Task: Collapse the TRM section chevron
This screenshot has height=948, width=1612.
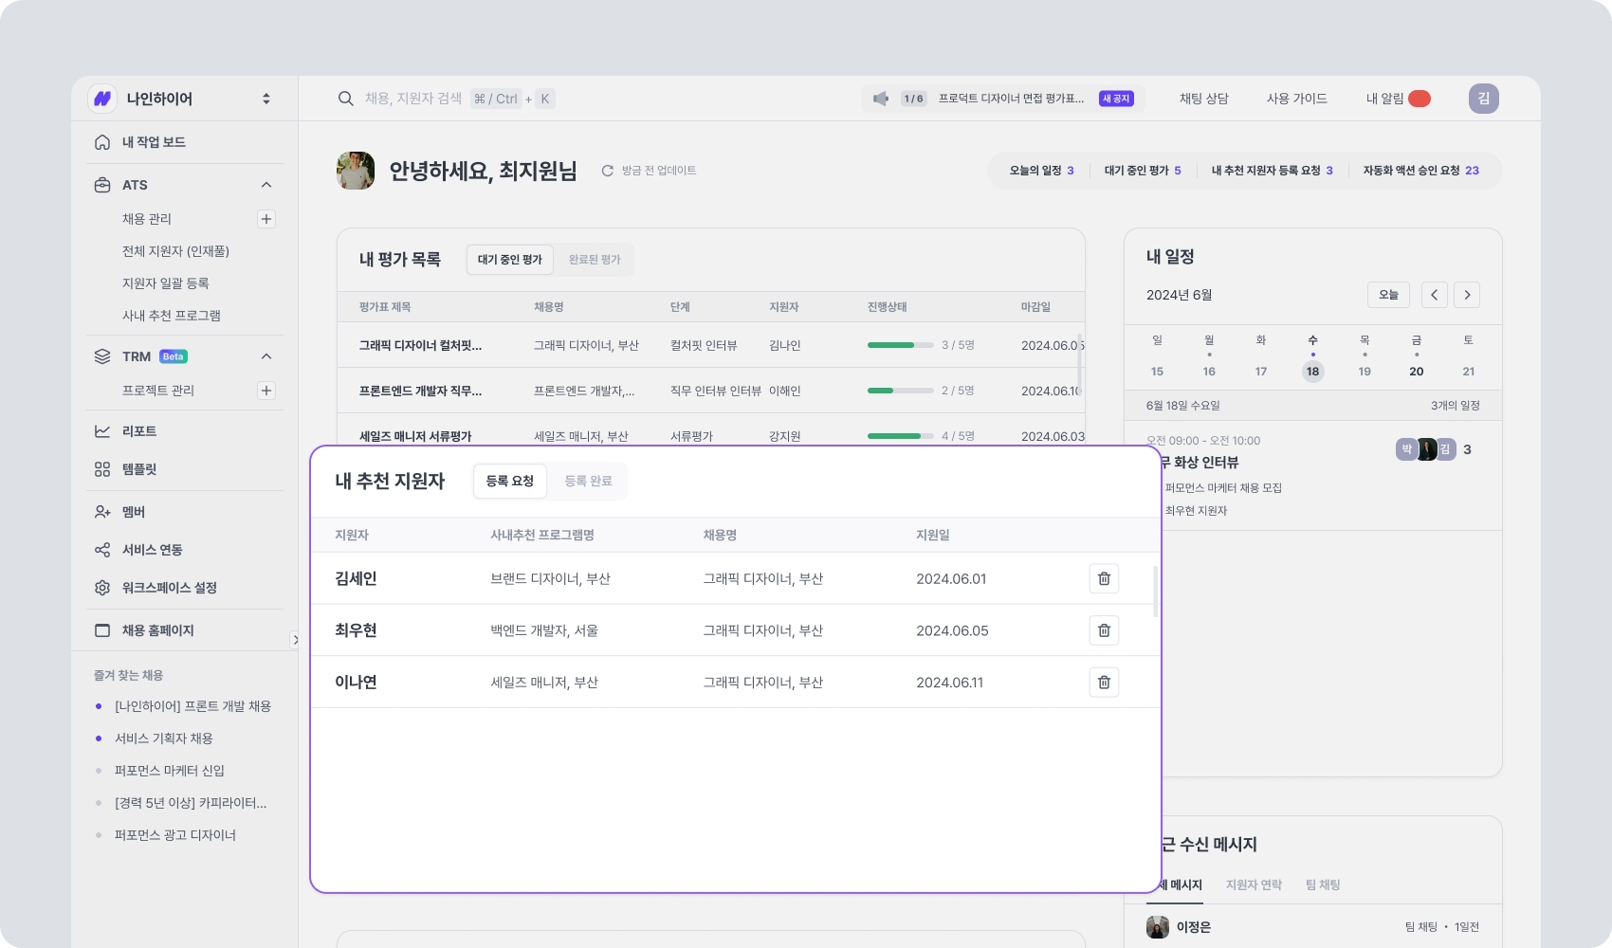Action: [266, 356]
